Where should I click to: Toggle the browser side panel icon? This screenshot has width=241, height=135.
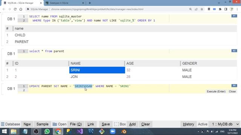226,9
